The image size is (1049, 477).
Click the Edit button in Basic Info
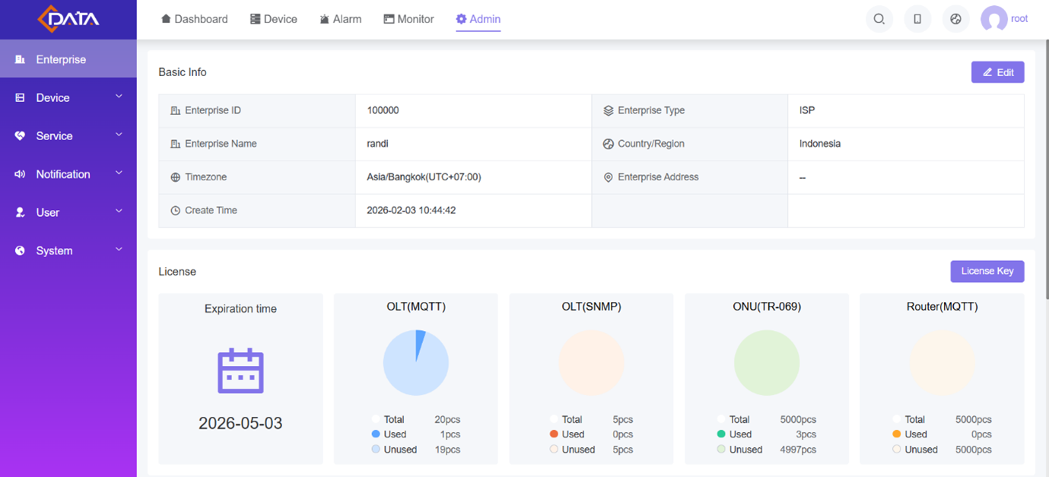(997, 72)
